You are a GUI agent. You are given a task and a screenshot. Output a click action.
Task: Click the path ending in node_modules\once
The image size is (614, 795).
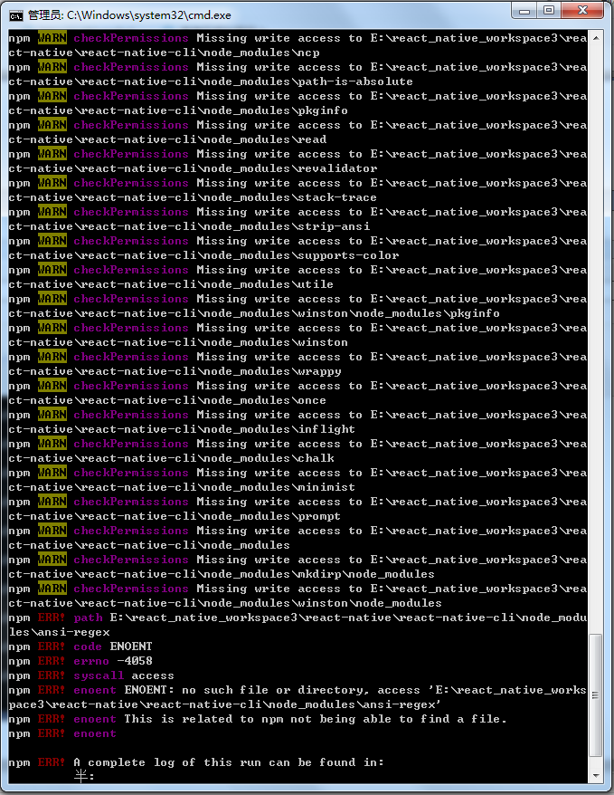[167, 400]
